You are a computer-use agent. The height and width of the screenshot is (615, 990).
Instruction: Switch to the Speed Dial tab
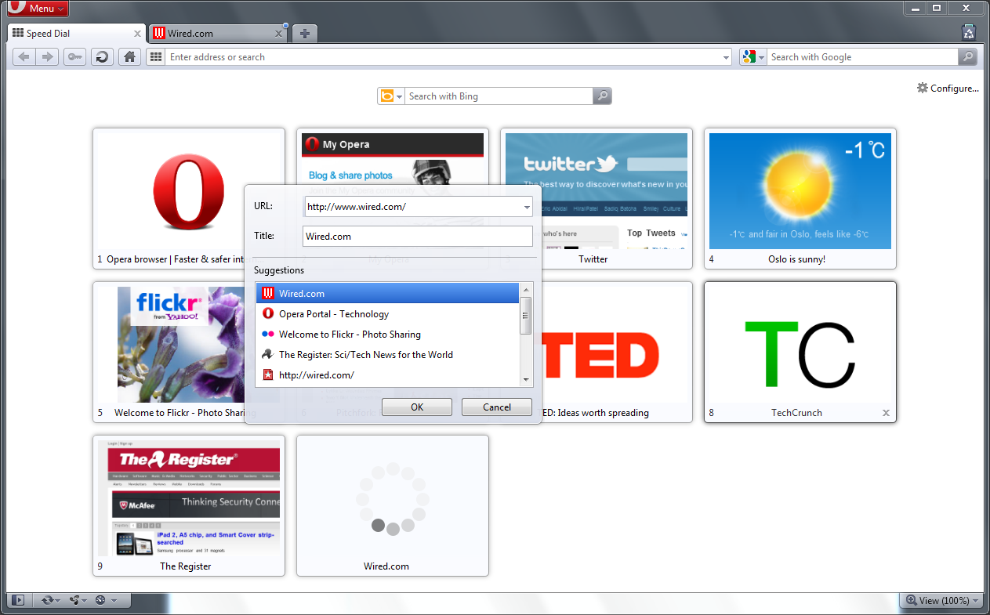(x=75, y=34)
